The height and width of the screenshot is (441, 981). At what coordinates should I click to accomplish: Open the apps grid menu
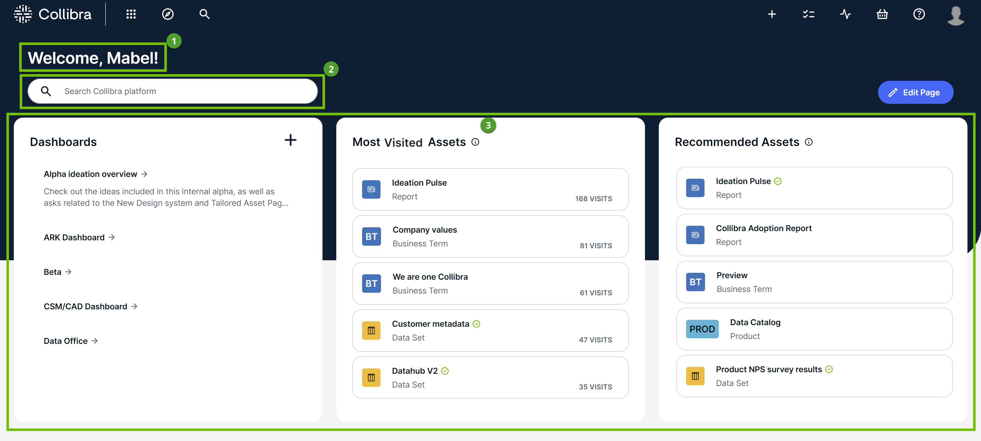[131, 14]
